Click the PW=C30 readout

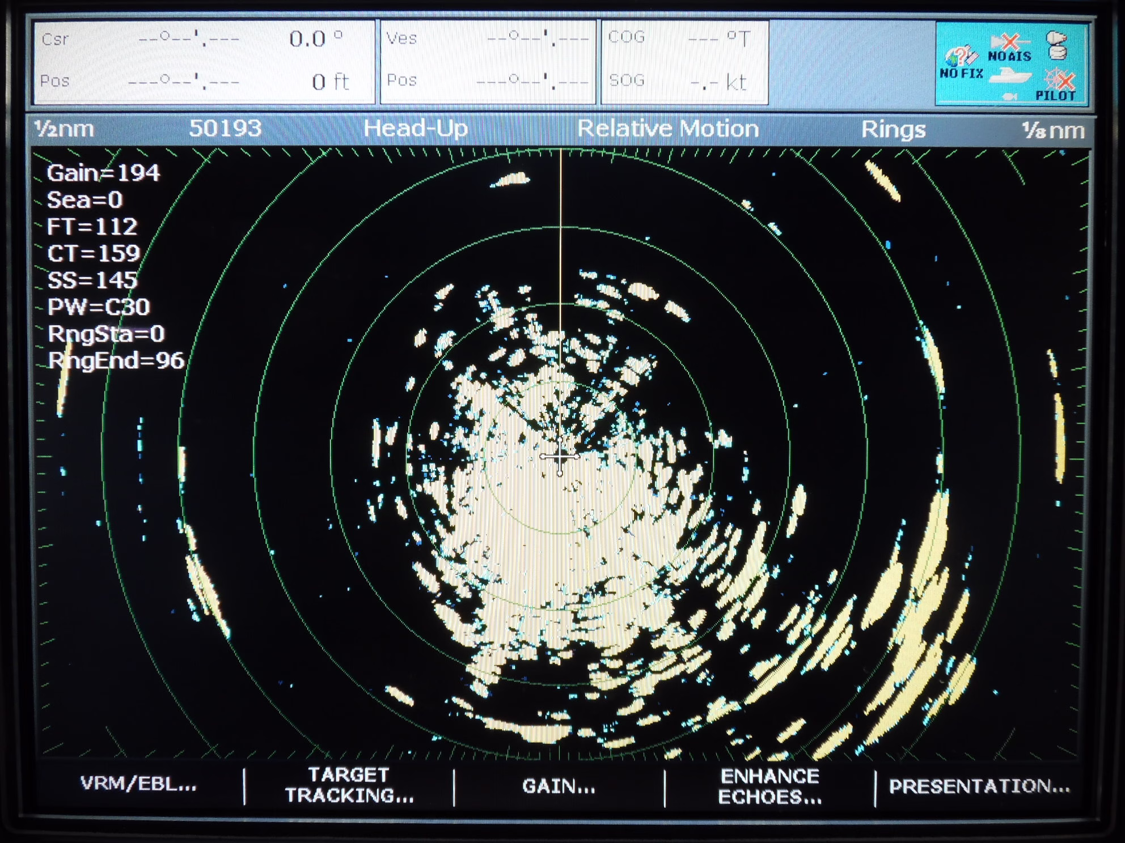(x=99, y=306)
